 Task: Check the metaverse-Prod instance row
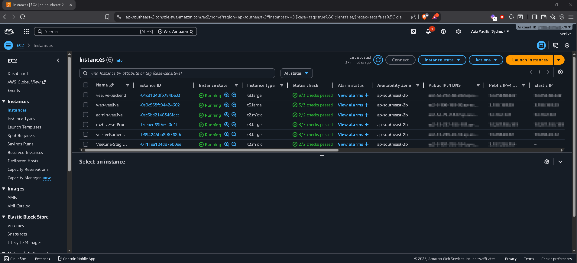pyautogui.click(x=86, y=125)
